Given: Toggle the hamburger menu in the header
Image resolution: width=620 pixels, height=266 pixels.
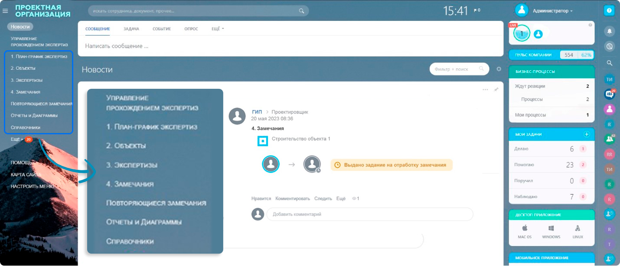Looking at the screenshot, I should click(5, 11).
